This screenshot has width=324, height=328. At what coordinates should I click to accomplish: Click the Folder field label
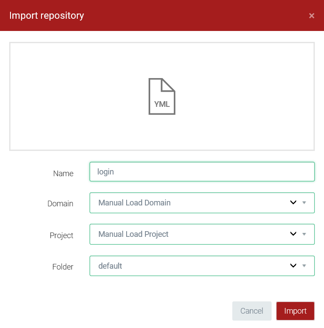[x=62, y=267]
